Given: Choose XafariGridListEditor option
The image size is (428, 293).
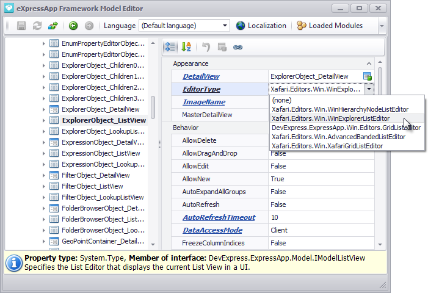Looking at the screenshot, I should [x=347, y=146].
